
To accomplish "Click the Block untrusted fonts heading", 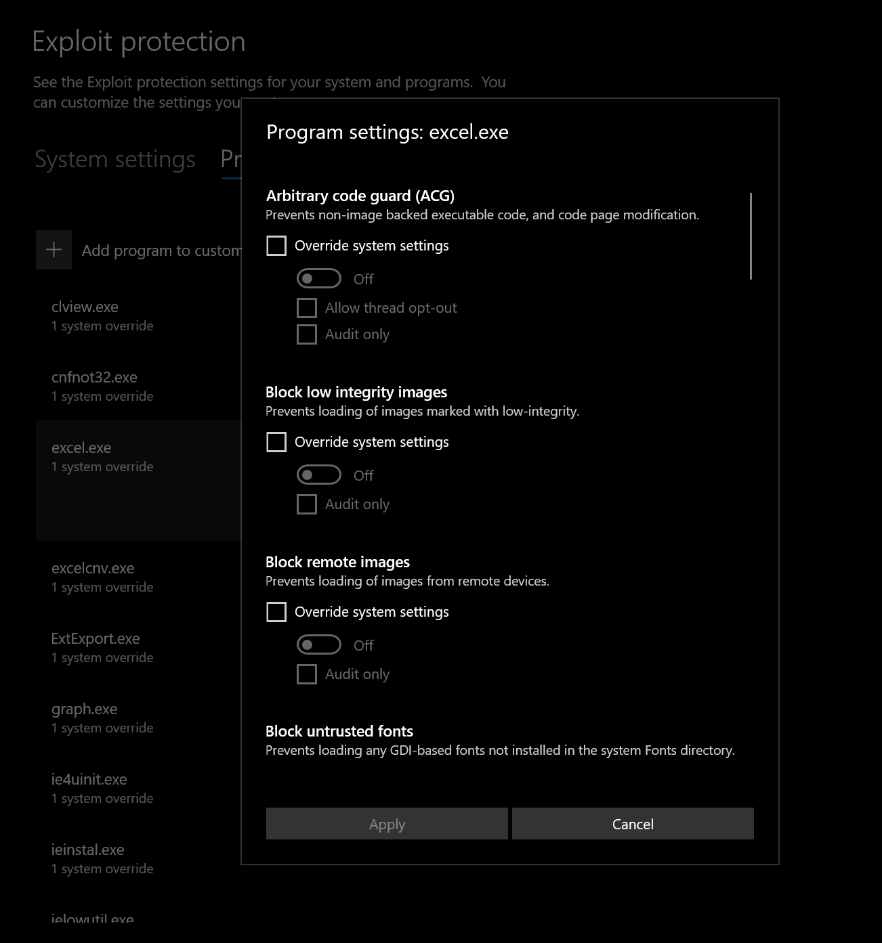I will click(x=339, y=731).
